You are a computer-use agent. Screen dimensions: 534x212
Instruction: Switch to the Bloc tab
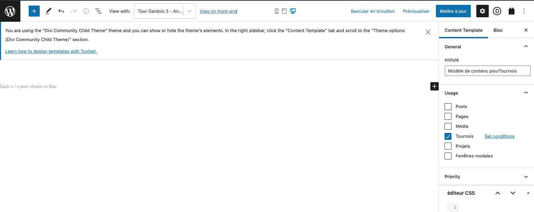coord(498,30)
